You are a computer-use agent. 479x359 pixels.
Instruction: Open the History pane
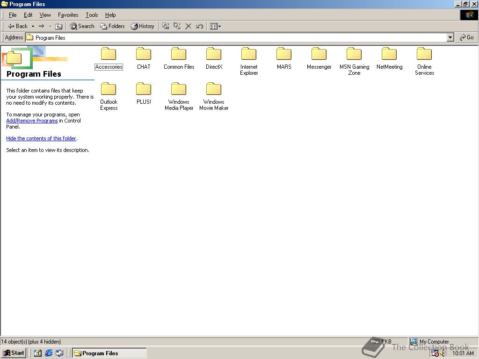[142, 26]
